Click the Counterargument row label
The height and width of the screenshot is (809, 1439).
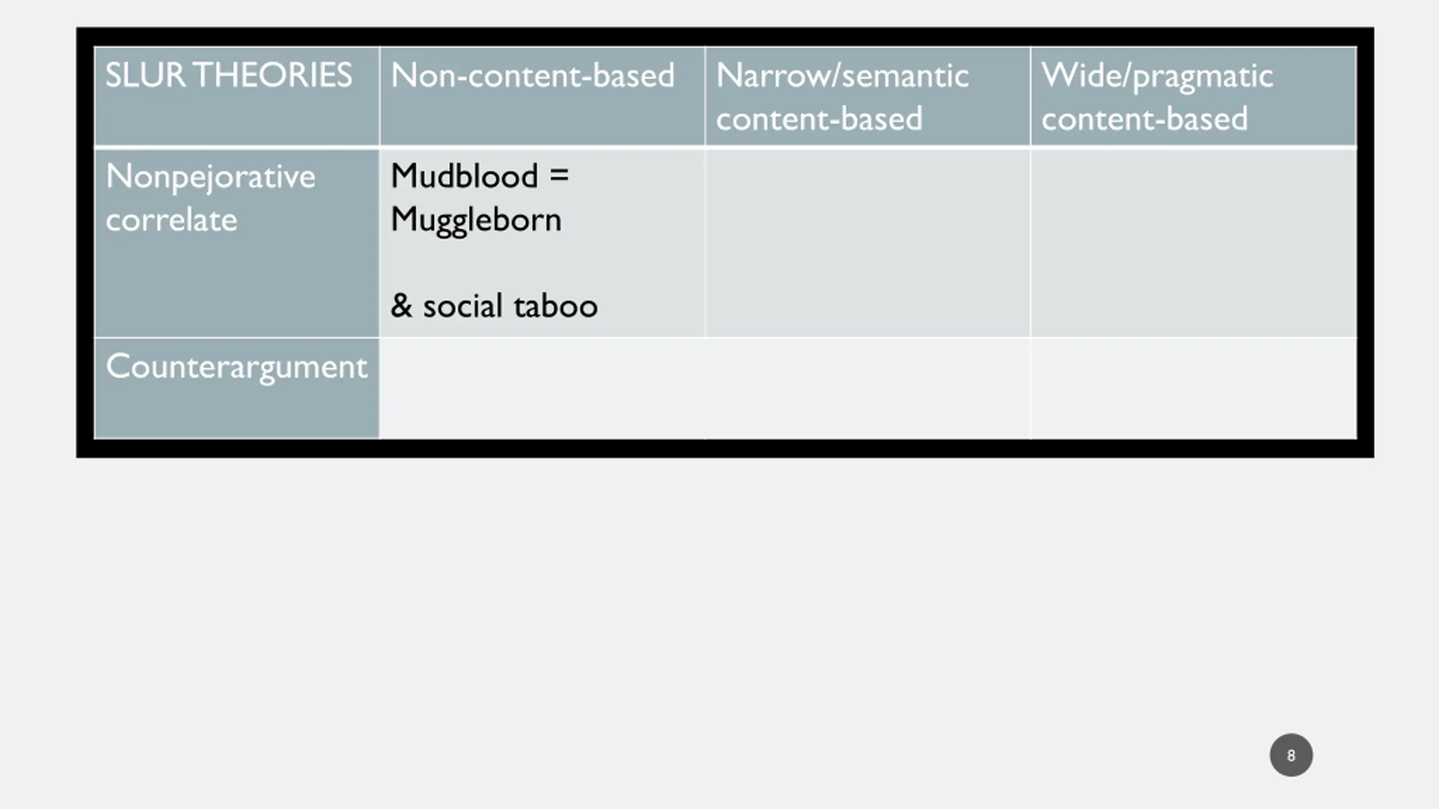(237, 388)
